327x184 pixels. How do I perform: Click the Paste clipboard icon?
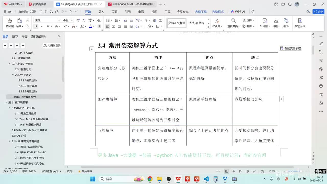tap(19, 21)
